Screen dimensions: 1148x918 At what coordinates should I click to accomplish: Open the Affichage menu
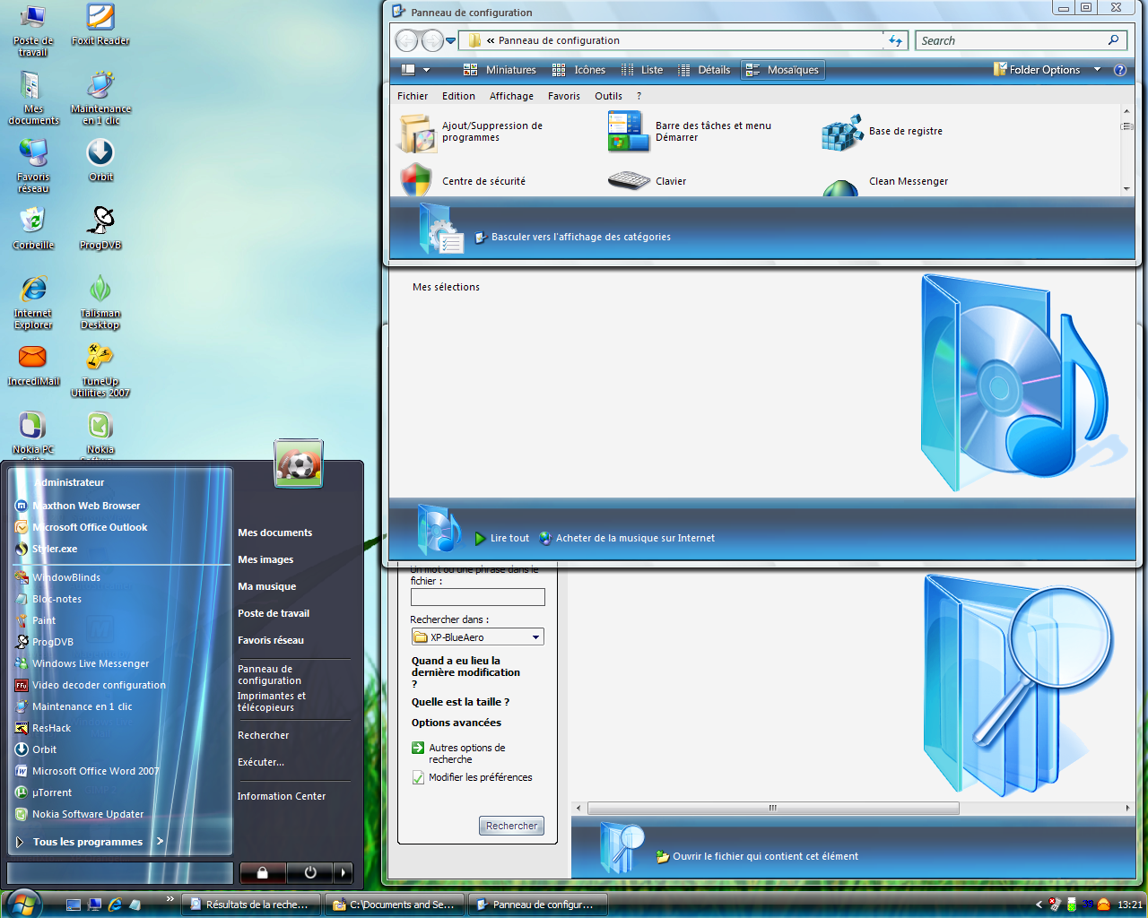pyautogui.click(x=511, y=96)
